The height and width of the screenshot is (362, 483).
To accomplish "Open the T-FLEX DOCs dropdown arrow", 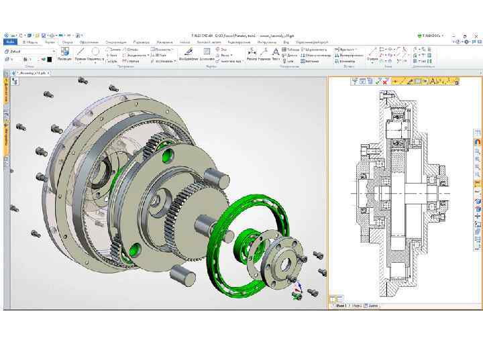I will click(x=443, y=36).
